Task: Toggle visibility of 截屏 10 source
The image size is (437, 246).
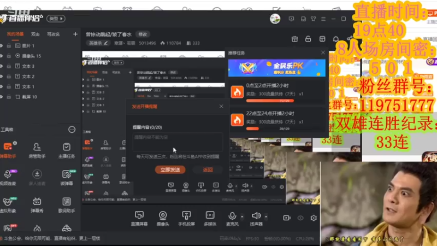Action: tap(1, 97)
